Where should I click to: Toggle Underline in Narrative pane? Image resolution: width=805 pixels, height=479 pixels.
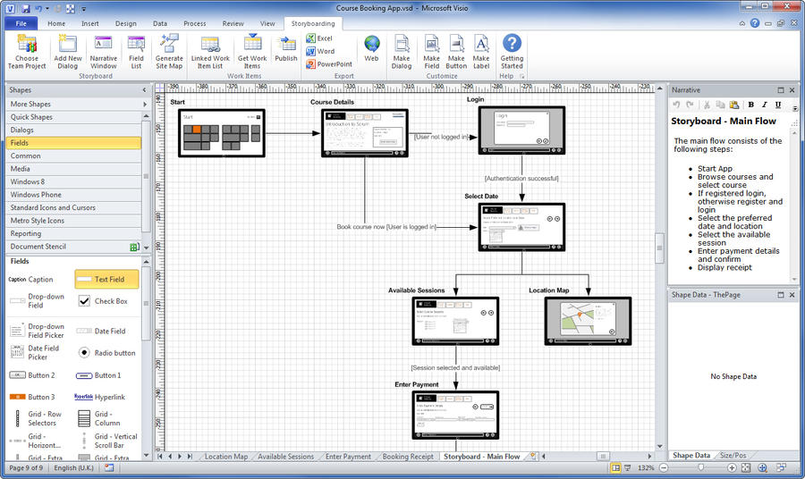pos(778,105)
